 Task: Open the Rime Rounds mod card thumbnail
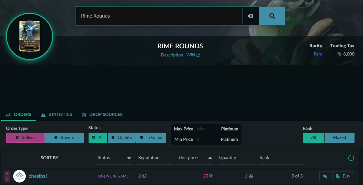tap(30, 36)
